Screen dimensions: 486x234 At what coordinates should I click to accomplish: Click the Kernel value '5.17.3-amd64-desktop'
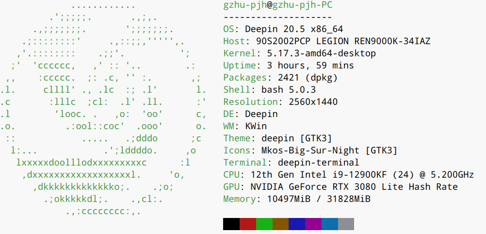(322, 53)
